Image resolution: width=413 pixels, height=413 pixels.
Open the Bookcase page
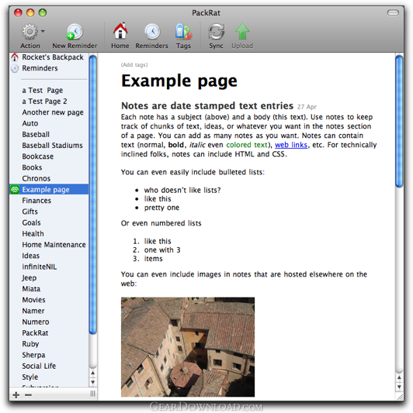(x=38, y=157)
